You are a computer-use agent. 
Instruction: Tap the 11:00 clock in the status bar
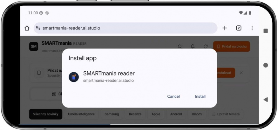33,13
